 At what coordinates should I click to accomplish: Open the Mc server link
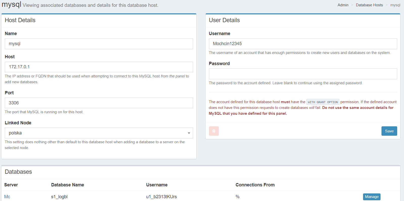7,197
